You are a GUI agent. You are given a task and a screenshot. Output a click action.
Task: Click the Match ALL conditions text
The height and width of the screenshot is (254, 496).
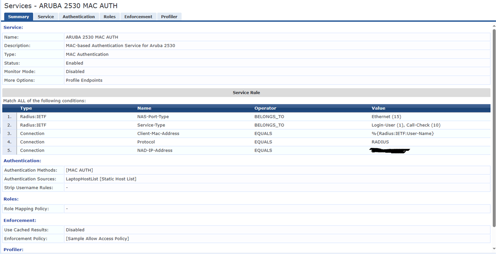[45, 101]
